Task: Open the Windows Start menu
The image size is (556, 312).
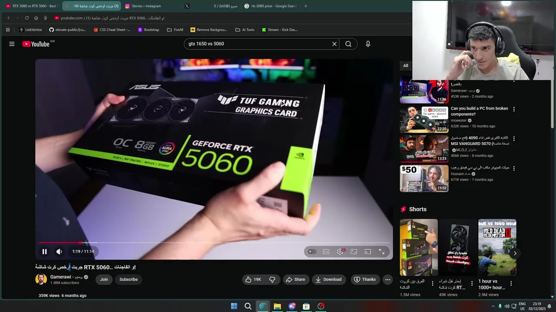Action: pyautogui.click(x=234, y=306)
